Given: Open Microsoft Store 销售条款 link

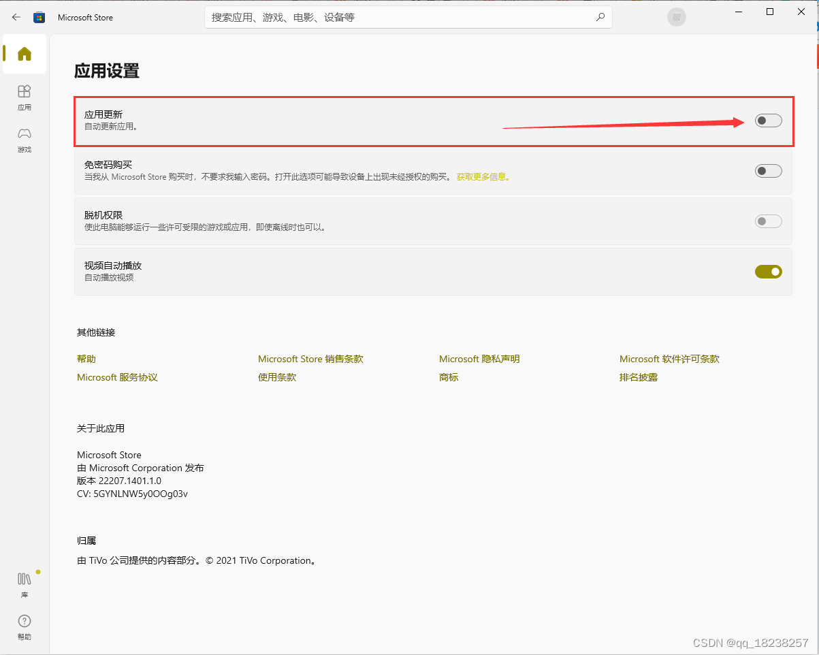Looking at the screenshot, I should (310, 359).
